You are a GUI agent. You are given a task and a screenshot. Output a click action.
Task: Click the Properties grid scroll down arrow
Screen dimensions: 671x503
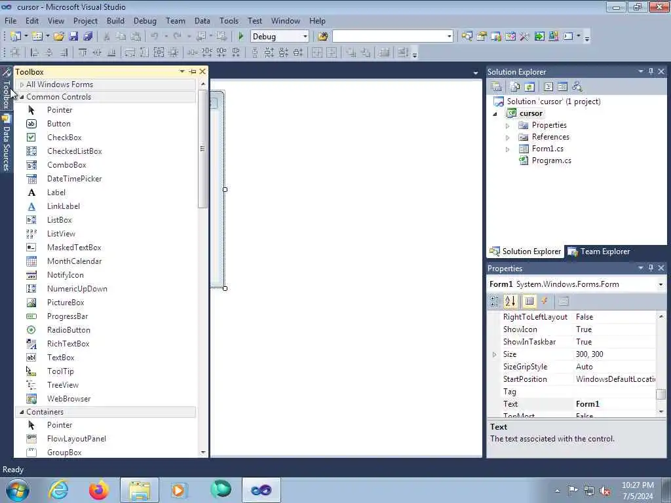click(x=661, y=411)
